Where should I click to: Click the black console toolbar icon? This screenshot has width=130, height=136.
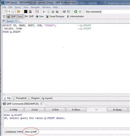pos(26,12)
